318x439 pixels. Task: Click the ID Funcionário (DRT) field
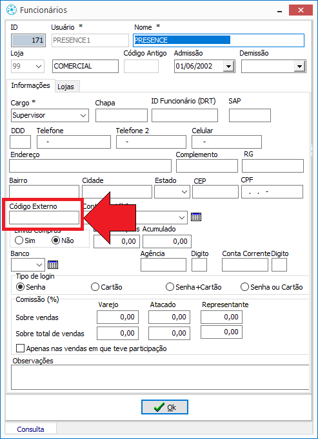[x=184, y=115]
